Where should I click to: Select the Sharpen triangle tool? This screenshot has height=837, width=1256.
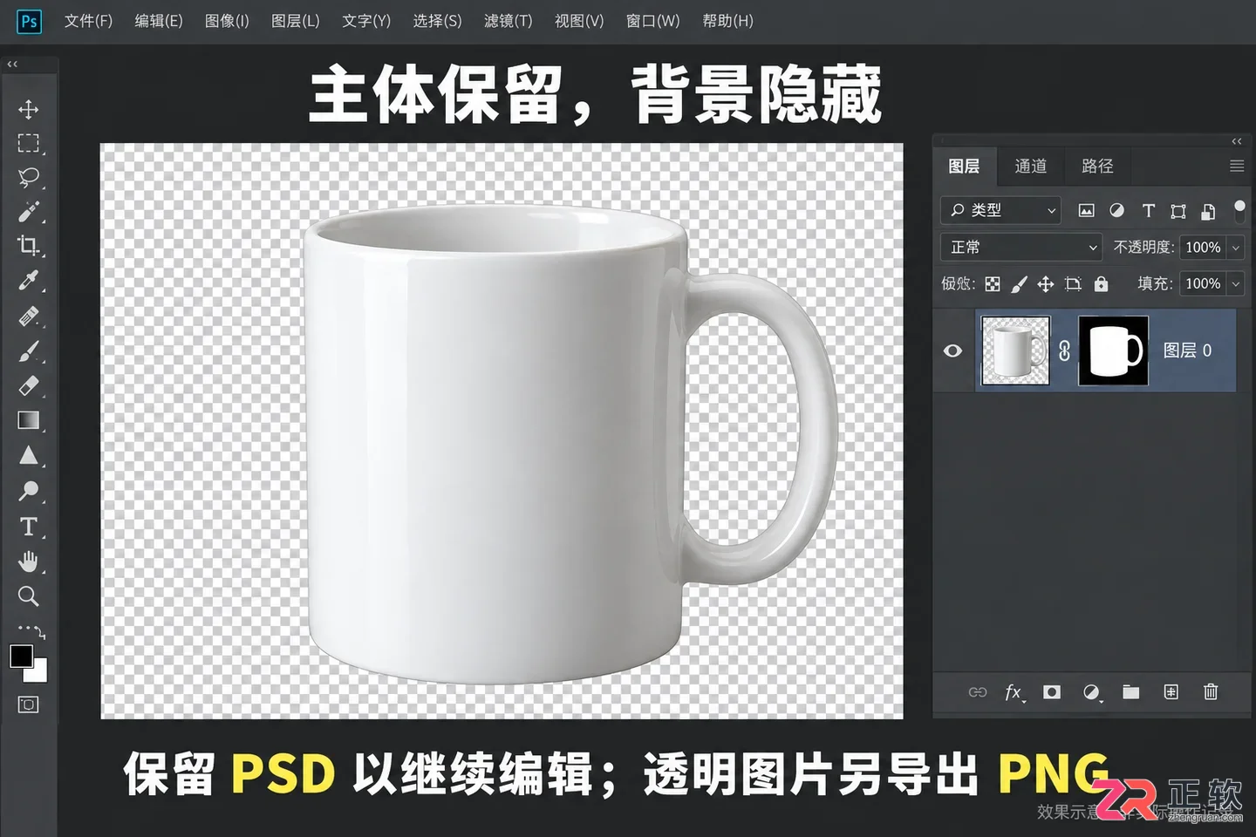(28, 455)
